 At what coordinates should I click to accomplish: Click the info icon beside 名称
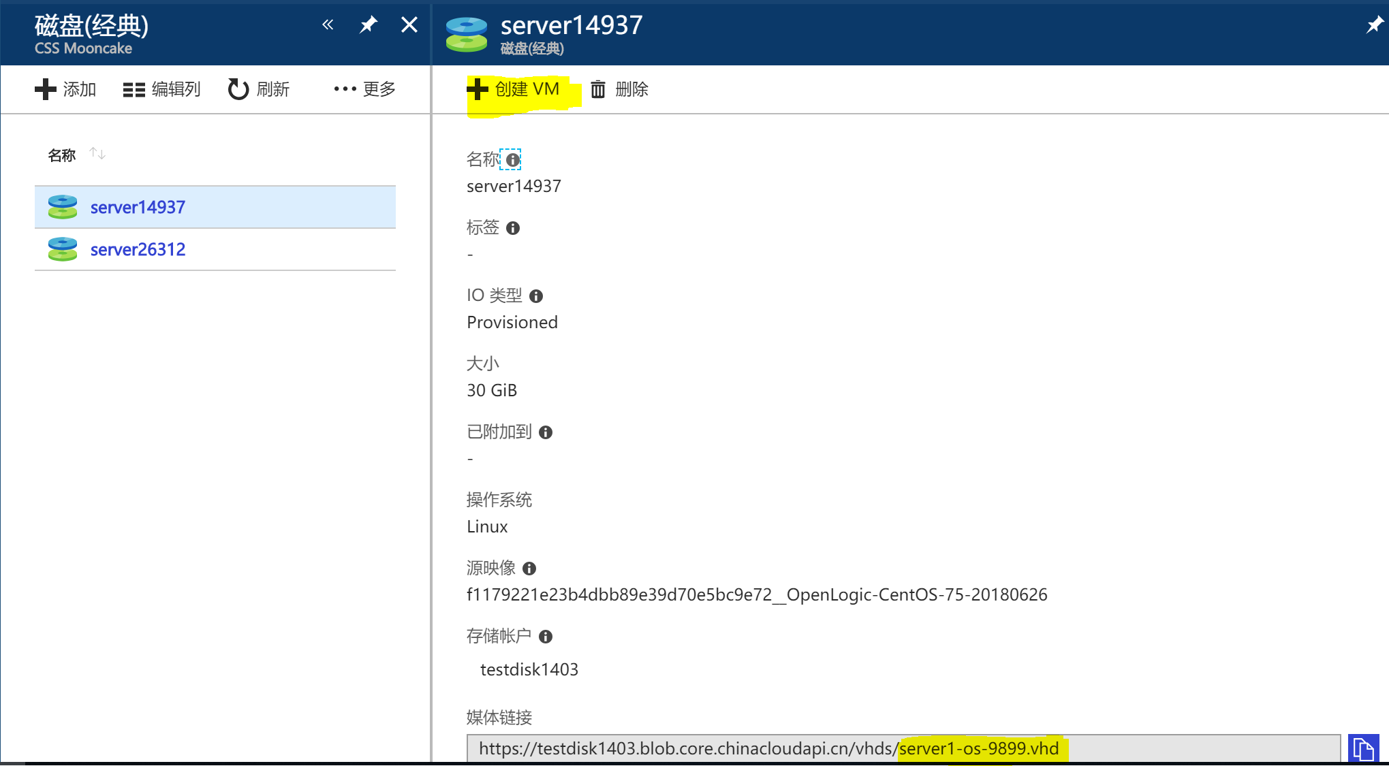(x=512, y=160)
